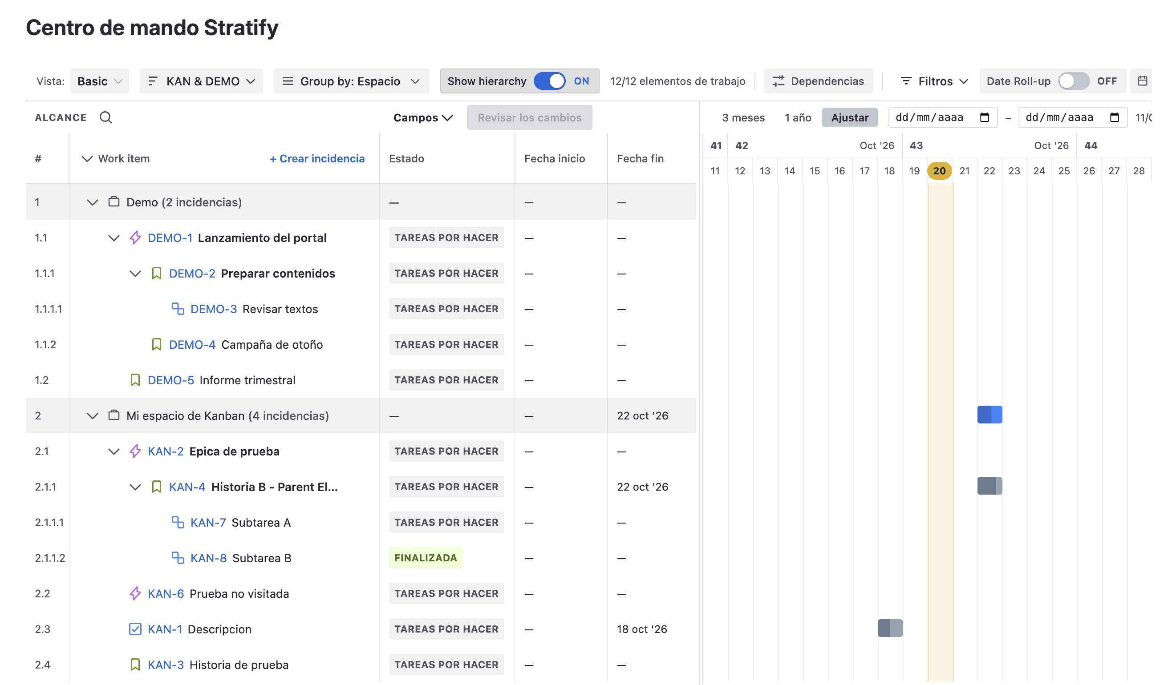Open the Vista Basic dropdown

[100, 81]
